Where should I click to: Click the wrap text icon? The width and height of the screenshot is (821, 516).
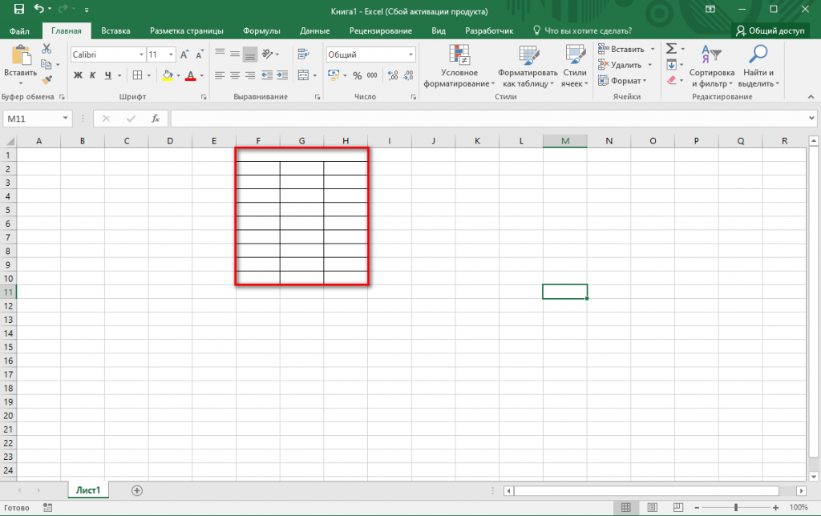[x=302, y=54]
